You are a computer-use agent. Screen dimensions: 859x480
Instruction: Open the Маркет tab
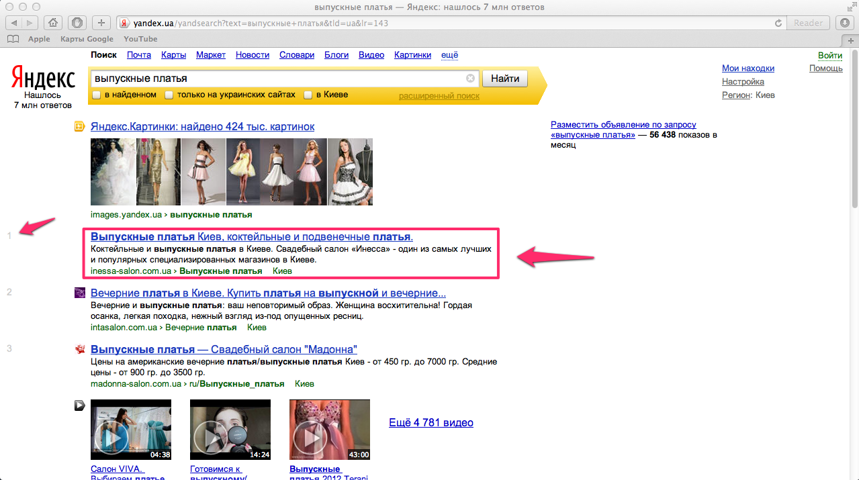[211, 55]
